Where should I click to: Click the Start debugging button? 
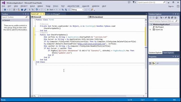pos(50,10)
